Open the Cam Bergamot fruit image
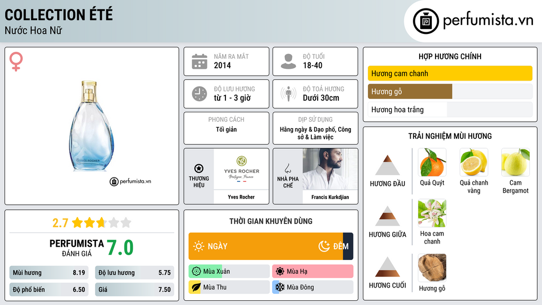Image resolution: width=542 pixels, height=305 pixels. pyautogui.click(x=516, y=163)
